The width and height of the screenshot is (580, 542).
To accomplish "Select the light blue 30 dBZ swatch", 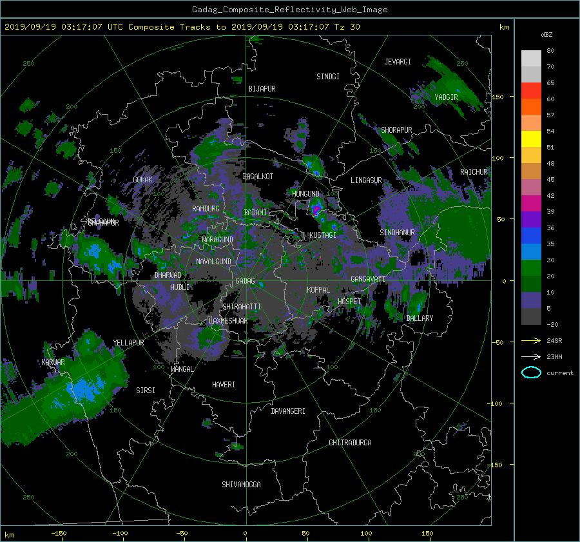I will [x=531, y=252].
